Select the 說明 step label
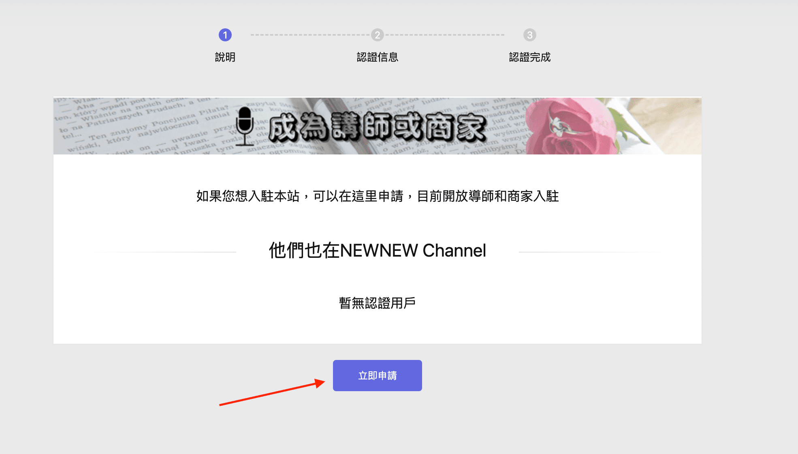The image size is (798, 454). tap(225, 57)
